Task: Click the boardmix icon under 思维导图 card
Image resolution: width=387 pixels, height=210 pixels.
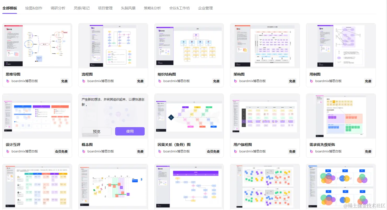Action: click(x=8, y=81)
